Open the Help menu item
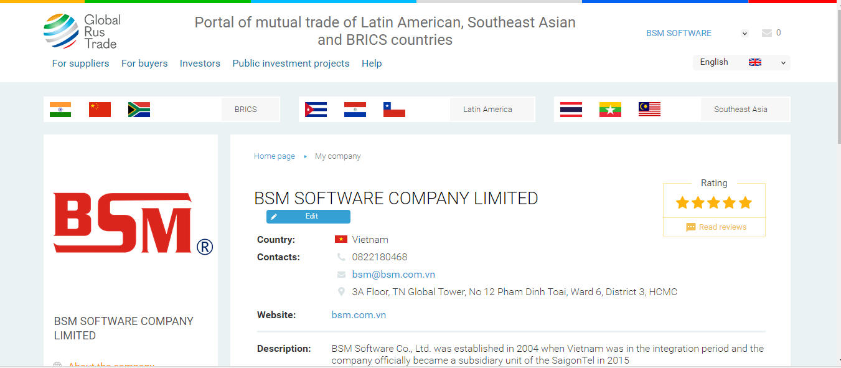This screenshot has height=368, width=841. pos(372,64)
